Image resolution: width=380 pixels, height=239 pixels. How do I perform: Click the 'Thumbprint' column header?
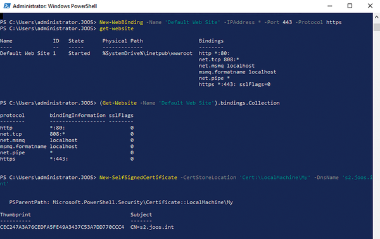[15, 214]
